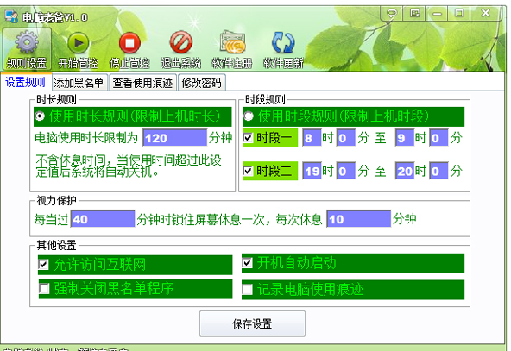Maximize the 电脑老爸 window
Viewport: 511px width, 351px height.
point(459,13)
